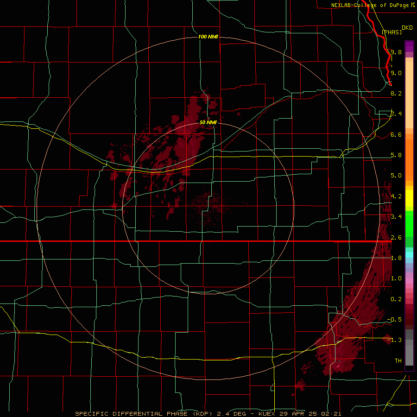
Task: Click the 6.6 value on the color scale
Action: coord(396,134)
